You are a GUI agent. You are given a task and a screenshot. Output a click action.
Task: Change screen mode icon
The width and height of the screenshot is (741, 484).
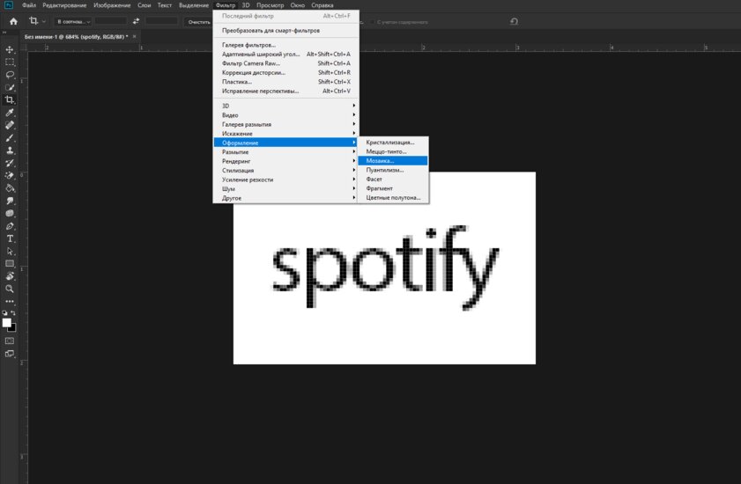click(10, 353)
